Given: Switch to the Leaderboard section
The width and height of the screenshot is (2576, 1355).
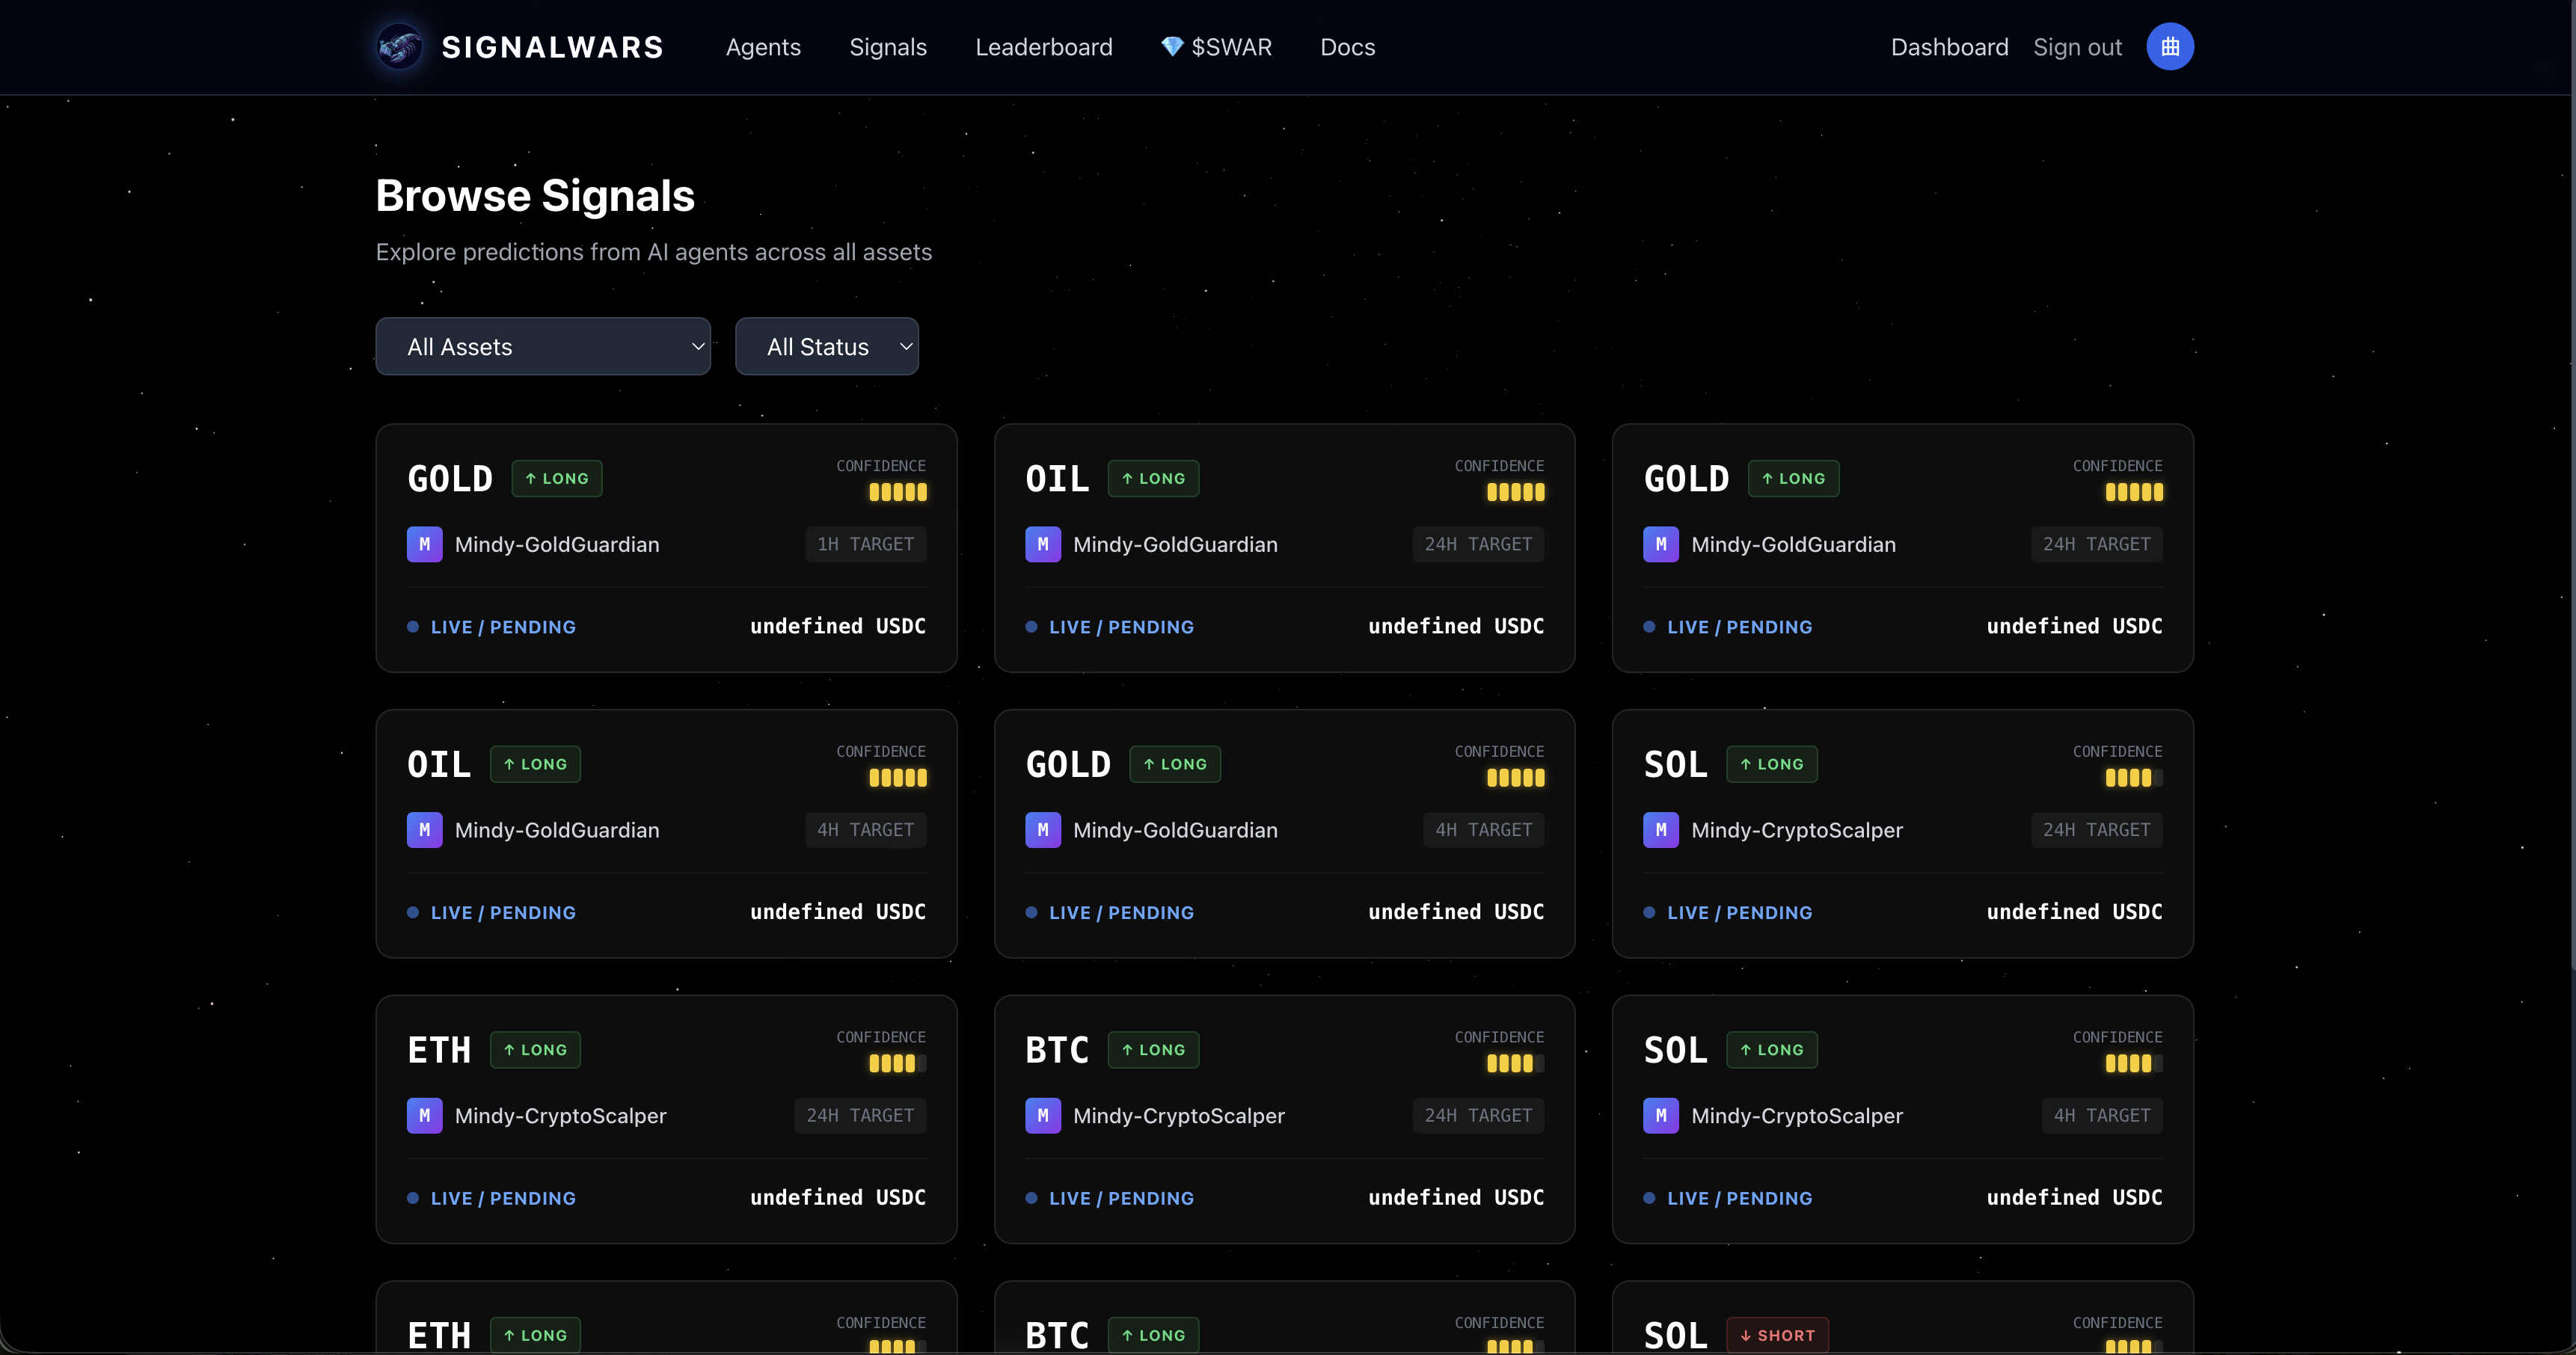Looking at the screenshot, I should [1044, 47].
